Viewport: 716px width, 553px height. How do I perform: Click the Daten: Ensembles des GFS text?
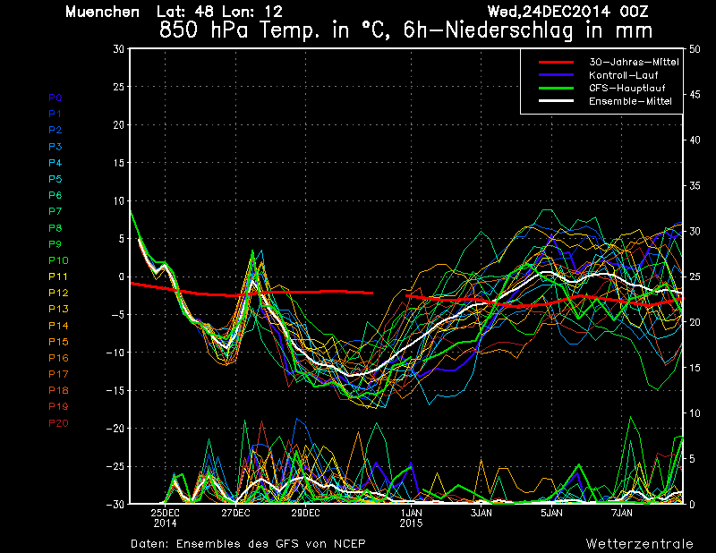248,544
